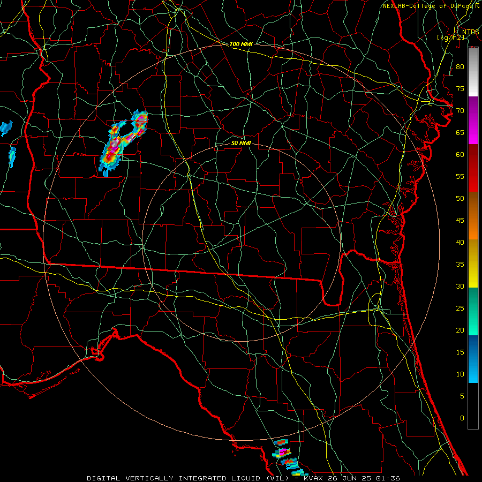Click the 0 value on the color scale

click(x=462, y=418)
